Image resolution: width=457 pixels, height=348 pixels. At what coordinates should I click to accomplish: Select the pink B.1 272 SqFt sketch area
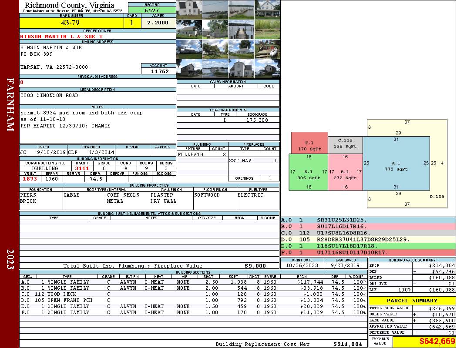point(345,172)
